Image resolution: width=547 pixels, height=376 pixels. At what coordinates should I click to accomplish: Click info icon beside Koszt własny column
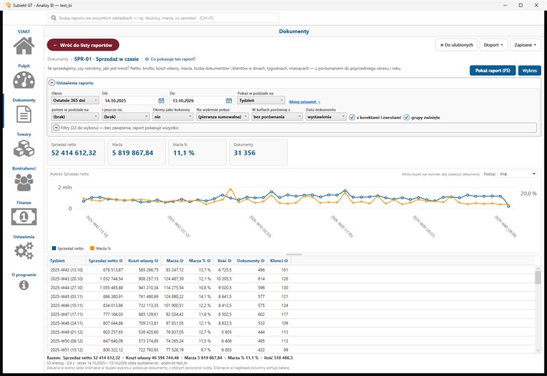157,261
